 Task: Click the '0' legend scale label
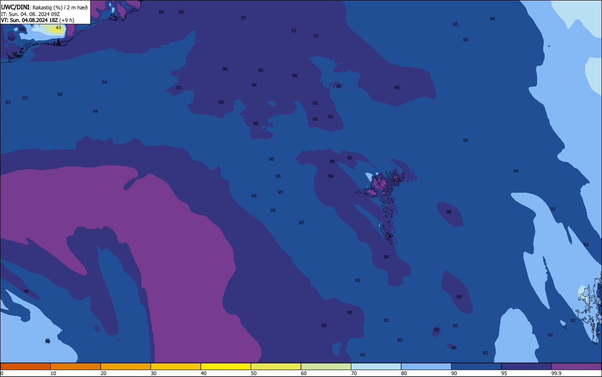[x=2, y=373]
